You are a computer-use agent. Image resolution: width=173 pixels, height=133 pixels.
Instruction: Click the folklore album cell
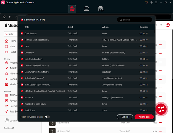click(105, 59)
